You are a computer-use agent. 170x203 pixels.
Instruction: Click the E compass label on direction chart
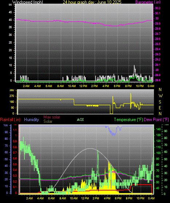point(160,108)
